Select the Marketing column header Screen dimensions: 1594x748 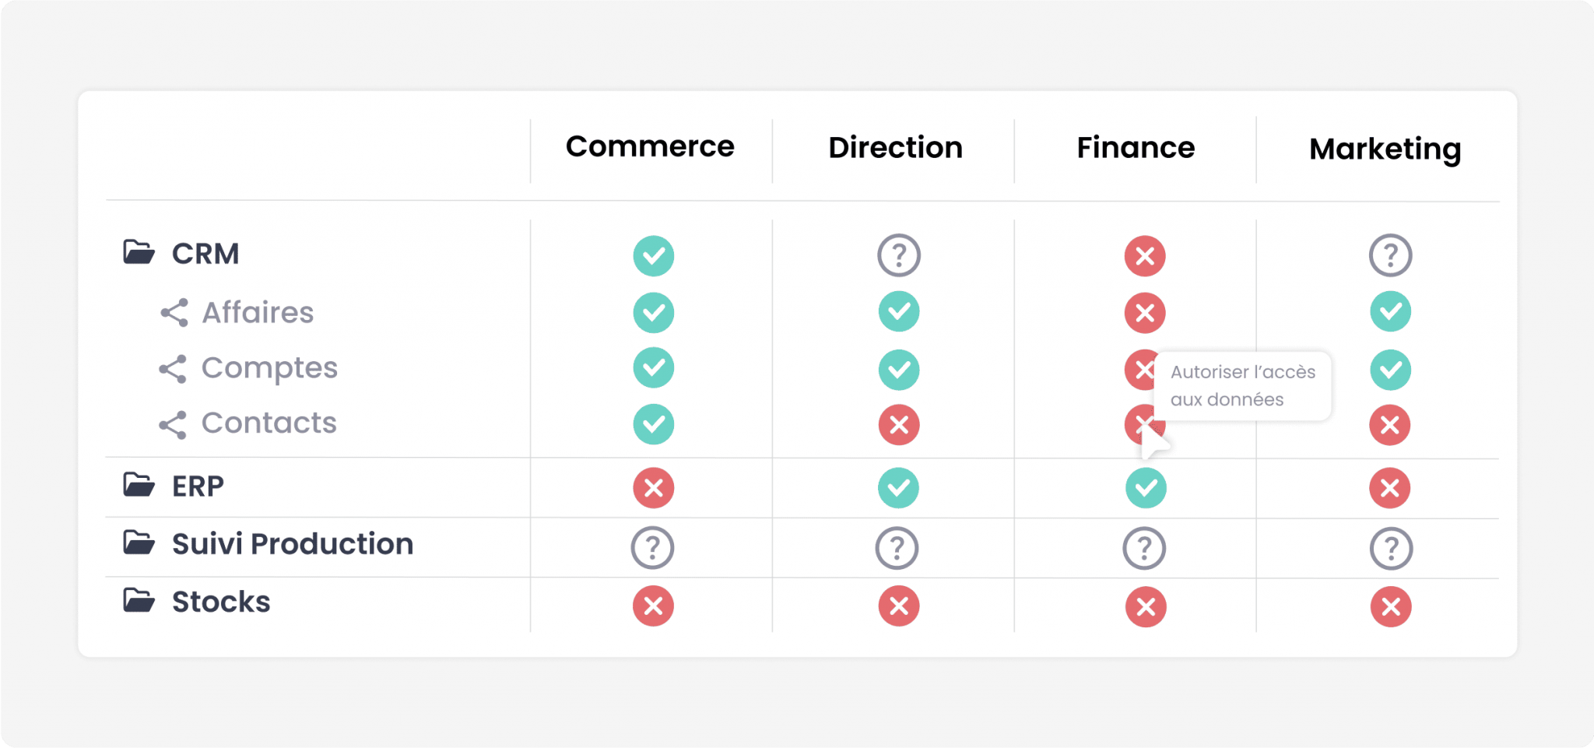(1385, 149)
